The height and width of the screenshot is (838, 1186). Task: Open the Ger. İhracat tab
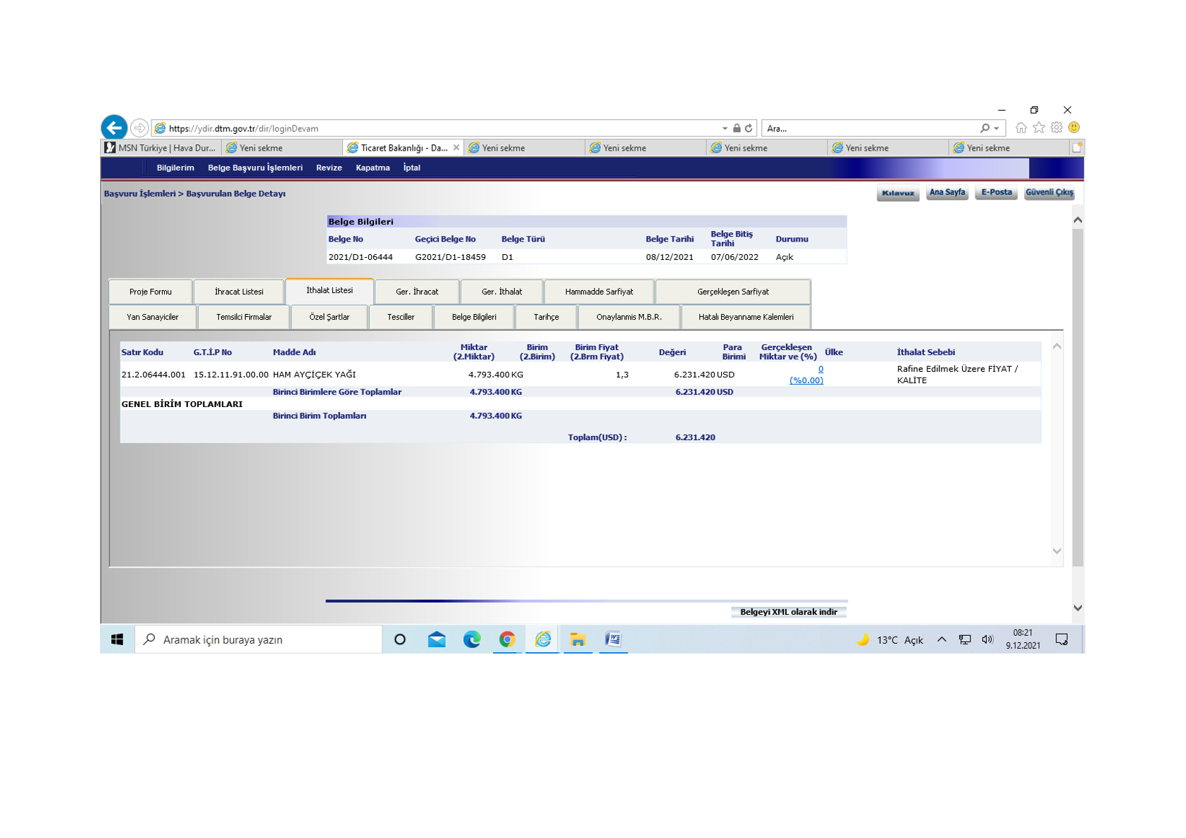point(417,292)
